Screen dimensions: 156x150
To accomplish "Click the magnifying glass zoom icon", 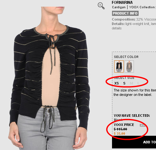I will click(x=101, y=6).
